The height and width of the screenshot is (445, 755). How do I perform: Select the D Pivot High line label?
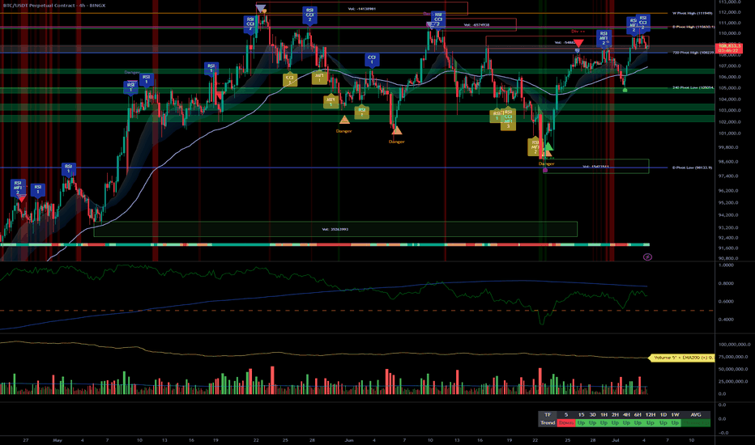693,27
